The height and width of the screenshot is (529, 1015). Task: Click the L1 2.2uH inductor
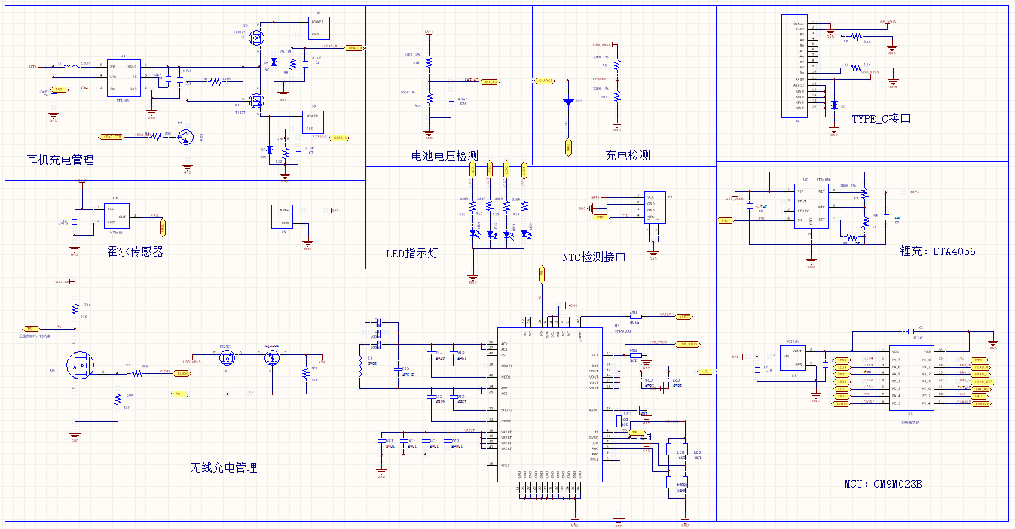[70, 66]
